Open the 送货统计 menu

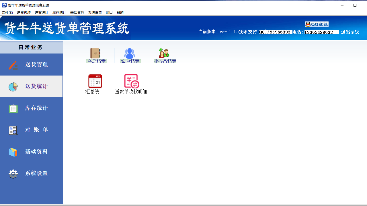pos(41,12)
